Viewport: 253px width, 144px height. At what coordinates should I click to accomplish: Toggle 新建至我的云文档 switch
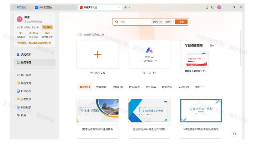[x=80, y=35]
